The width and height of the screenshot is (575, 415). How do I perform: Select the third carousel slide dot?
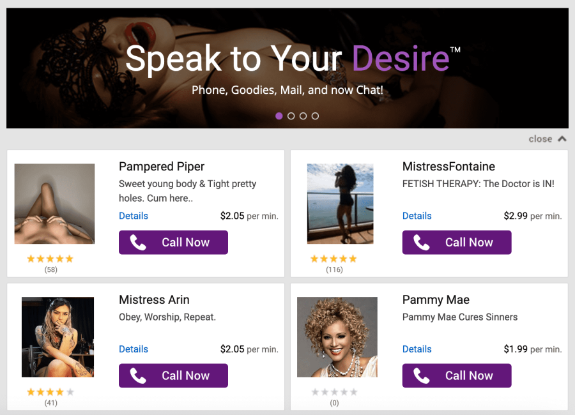303,116
